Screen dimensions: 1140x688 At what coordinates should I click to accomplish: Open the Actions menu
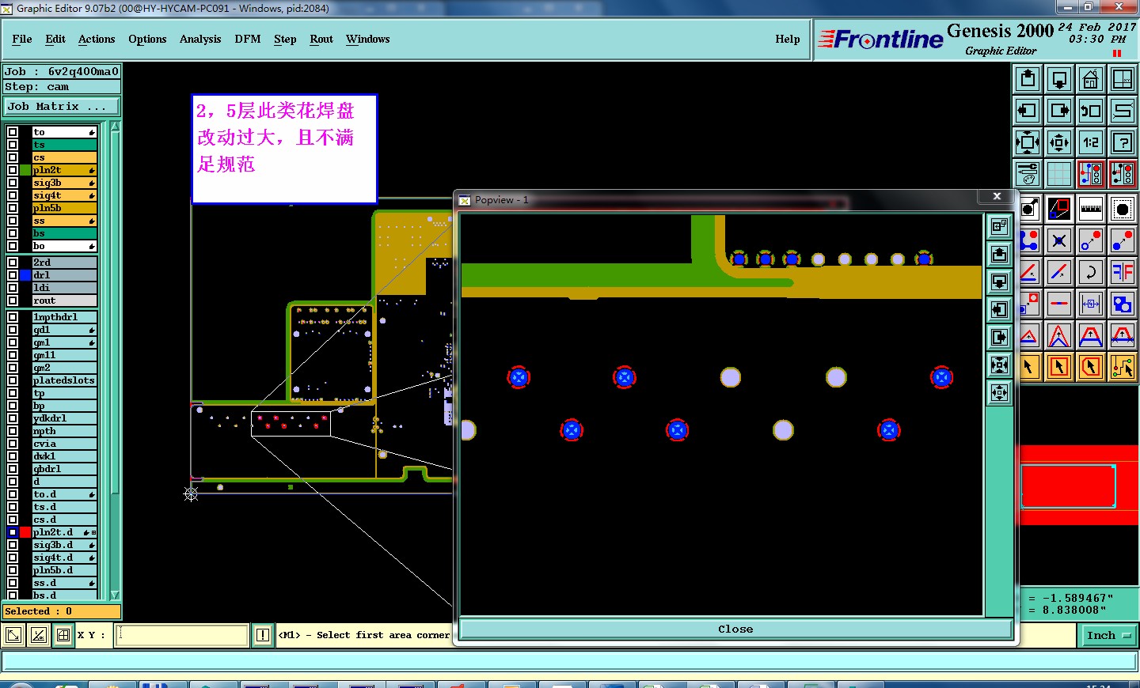point(97,39)
